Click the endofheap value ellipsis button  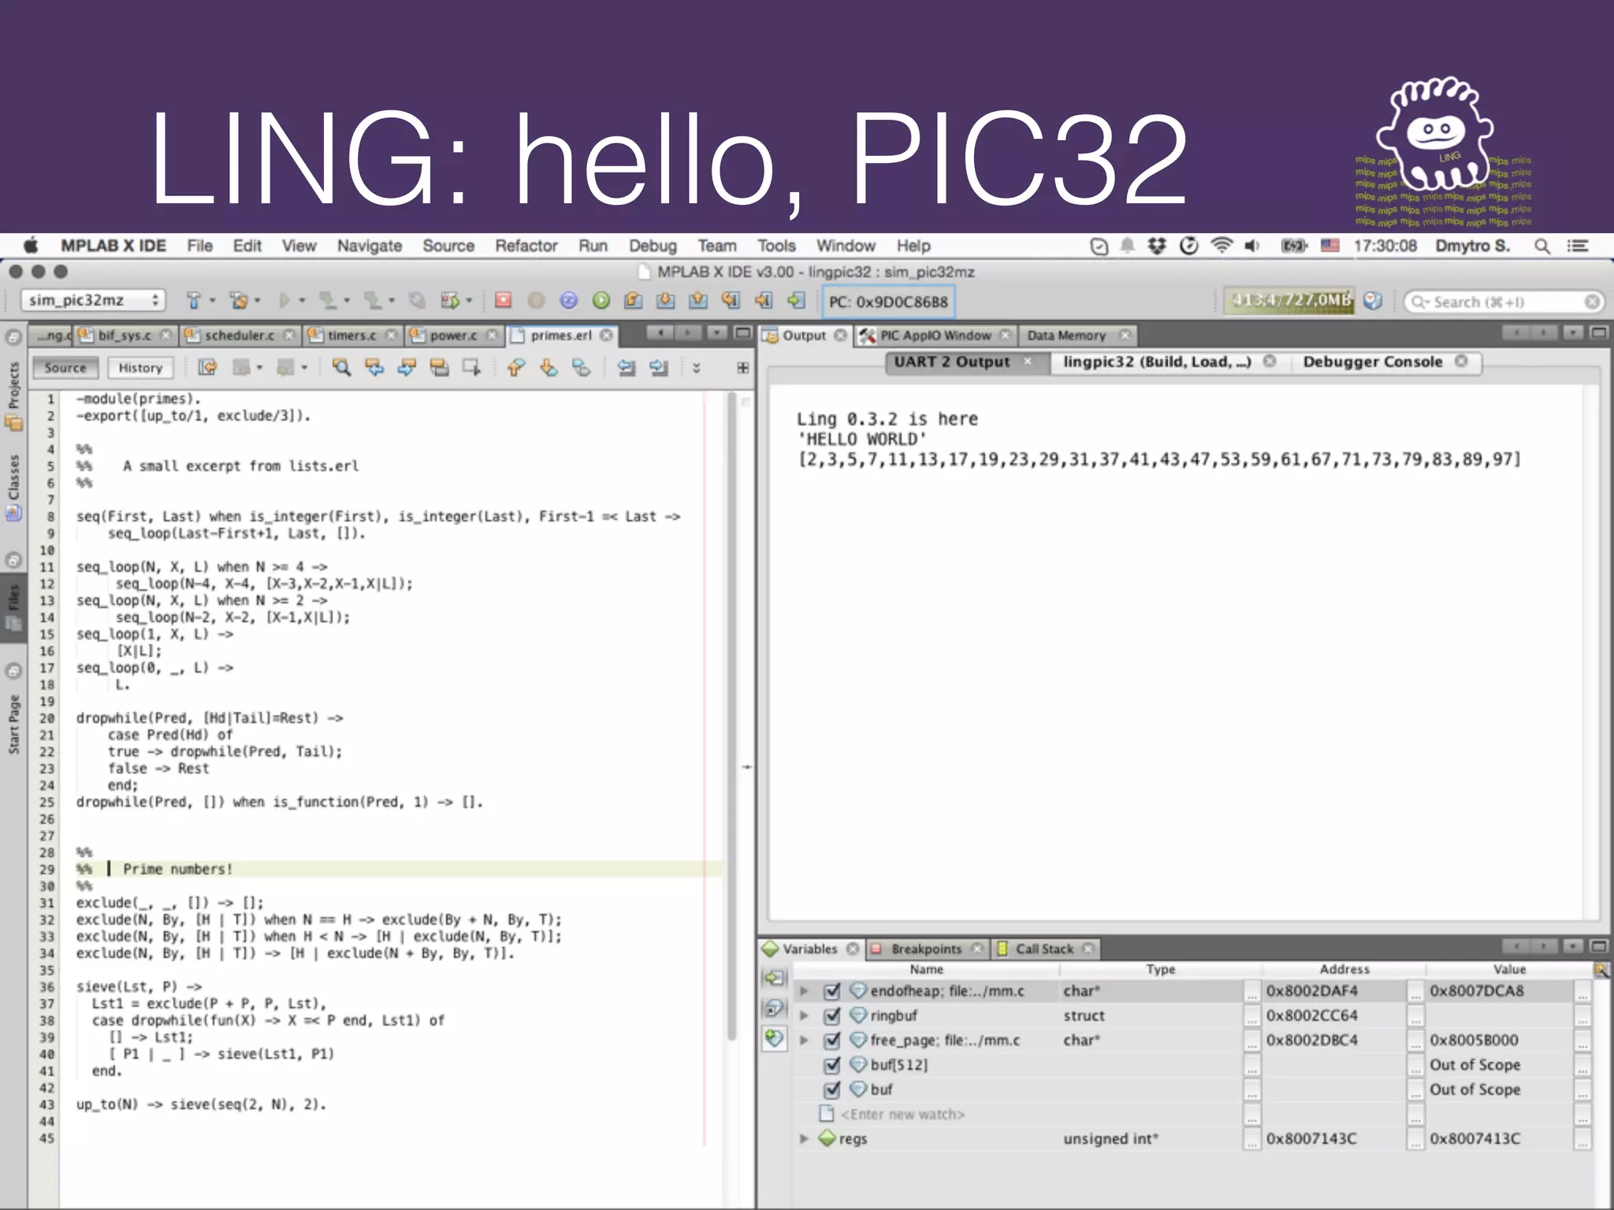(x=1582, y=992)
